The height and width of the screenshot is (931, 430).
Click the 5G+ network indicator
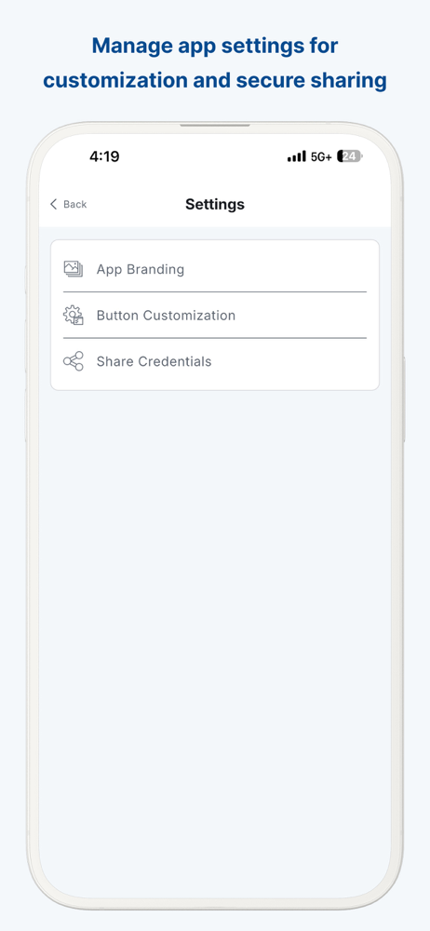[x=321, y=156]
